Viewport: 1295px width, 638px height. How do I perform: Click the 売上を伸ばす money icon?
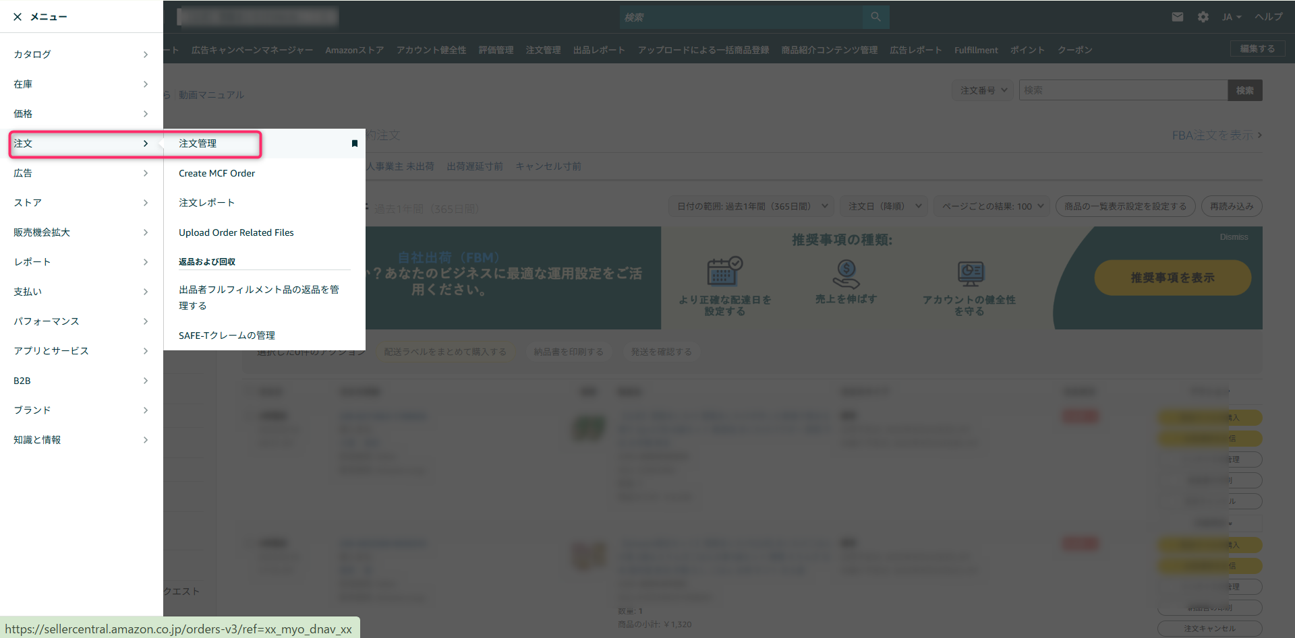tap(846, 274)
